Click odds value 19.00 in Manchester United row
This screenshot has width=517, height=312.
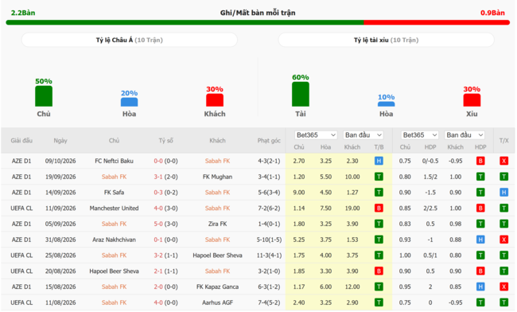click(x=352, y=208)
